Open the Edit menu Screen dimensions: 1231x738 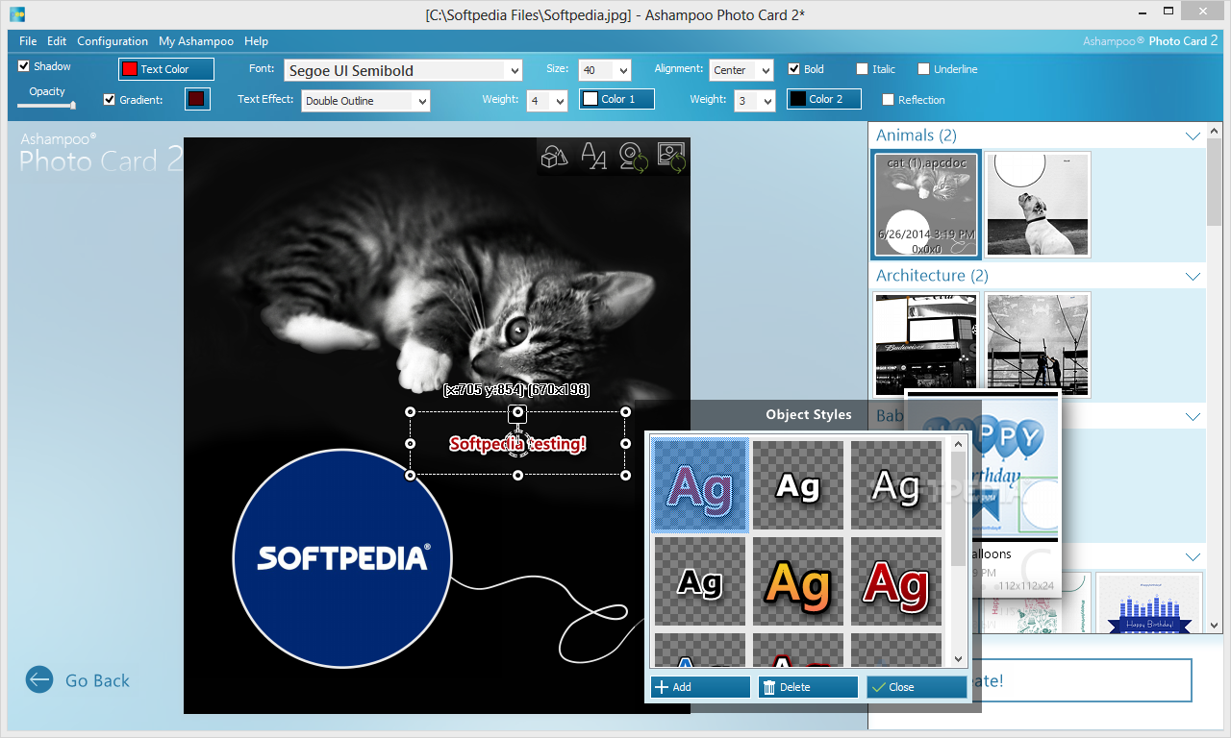pos(57,41)
